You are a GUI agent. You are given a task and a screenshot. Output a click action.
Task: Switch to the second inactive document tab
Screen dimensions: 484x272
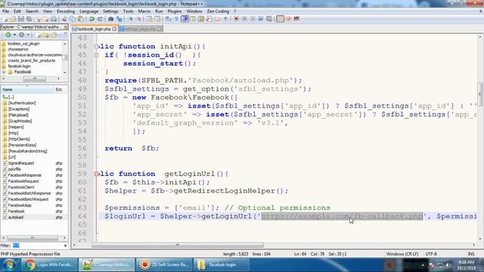pos(141,29)
